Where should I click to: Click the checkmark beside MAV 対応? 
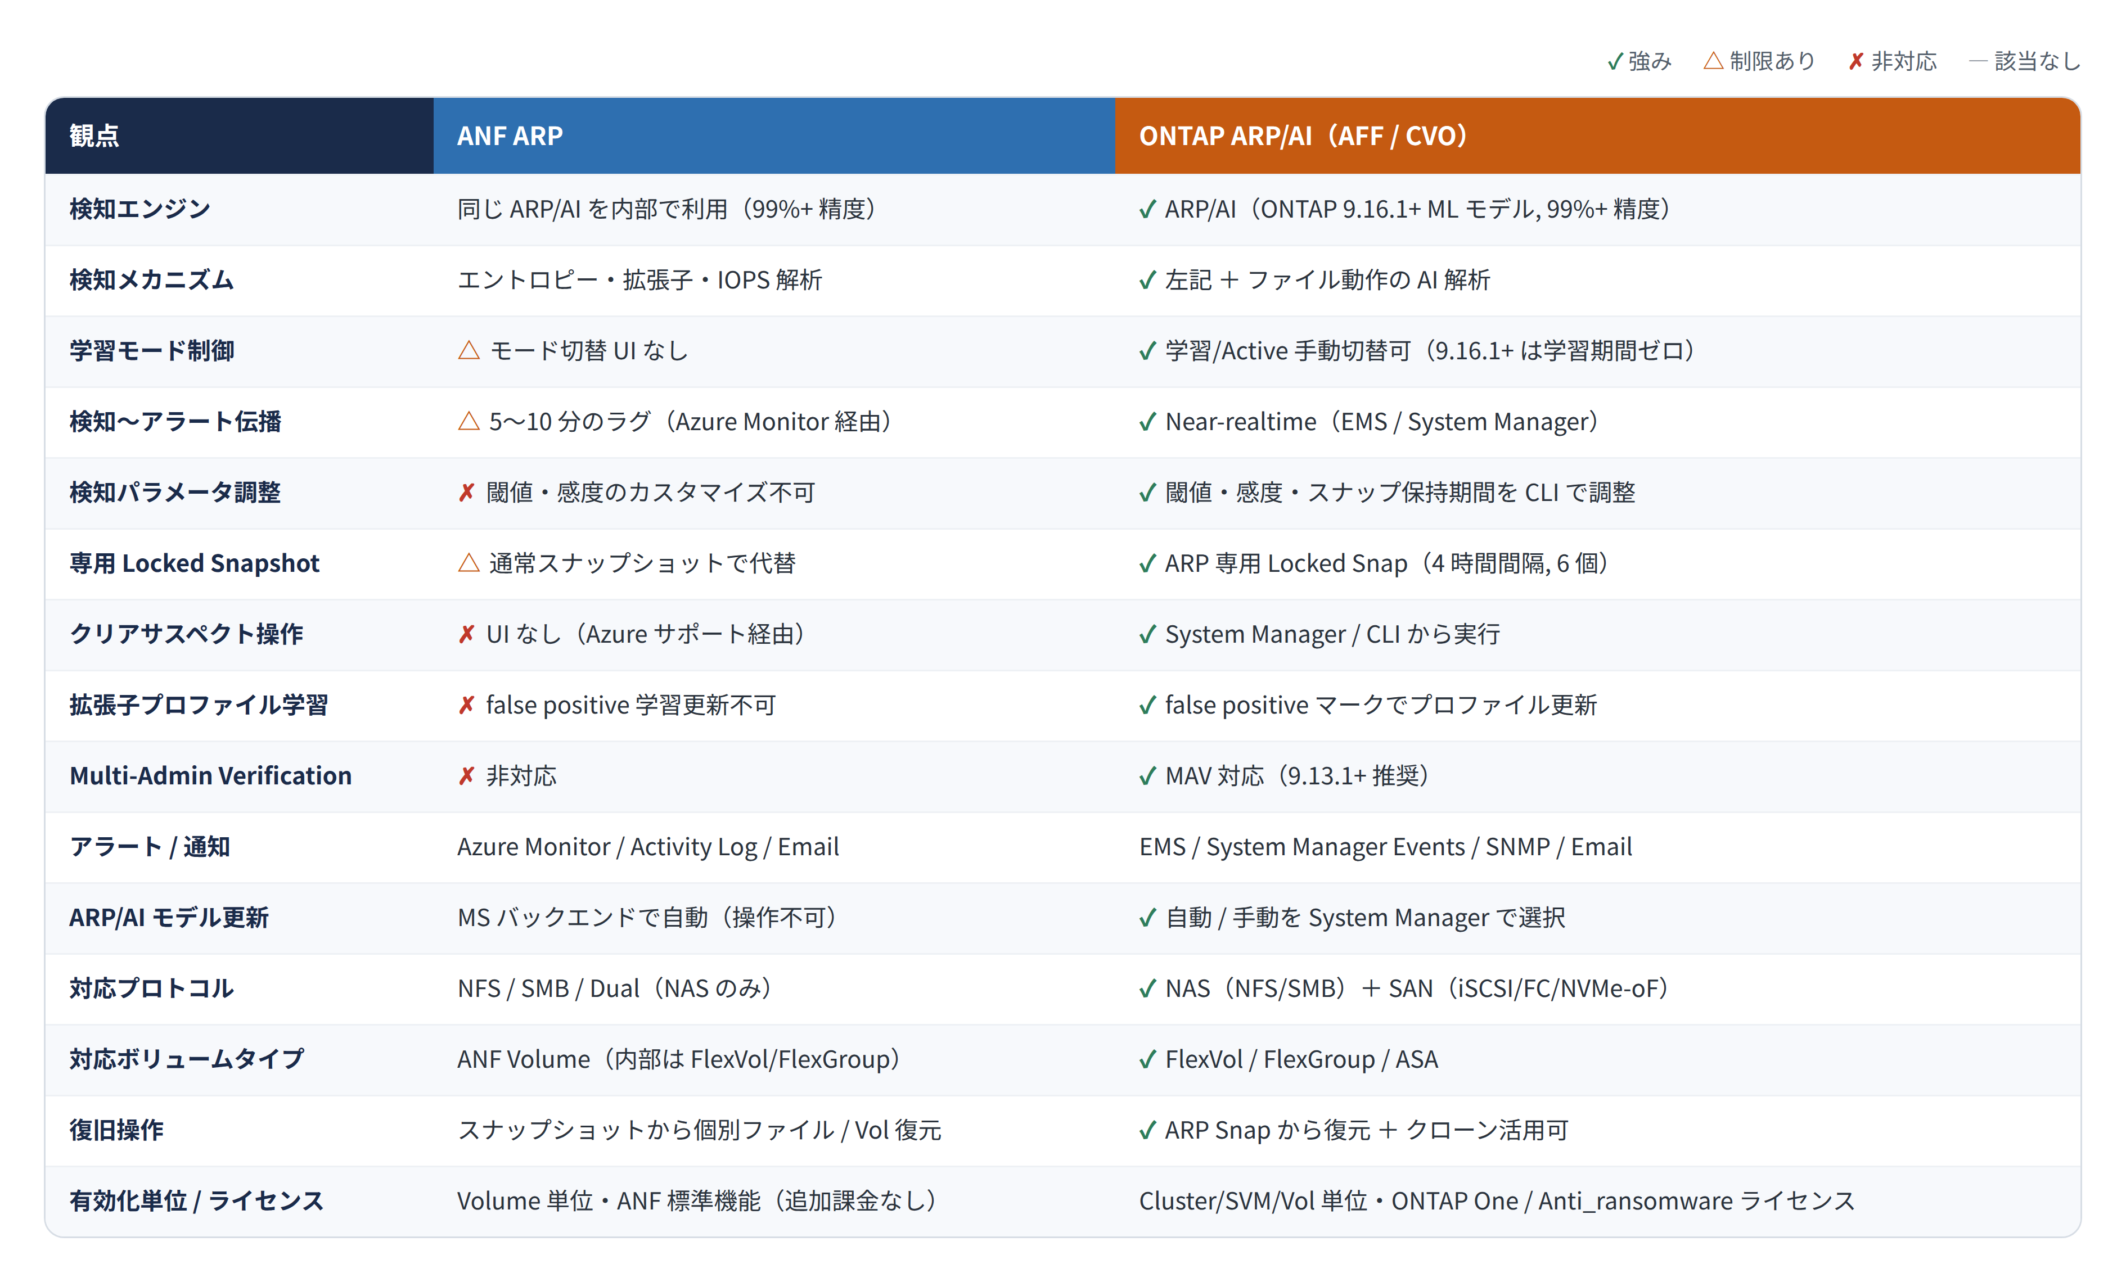1147,777
